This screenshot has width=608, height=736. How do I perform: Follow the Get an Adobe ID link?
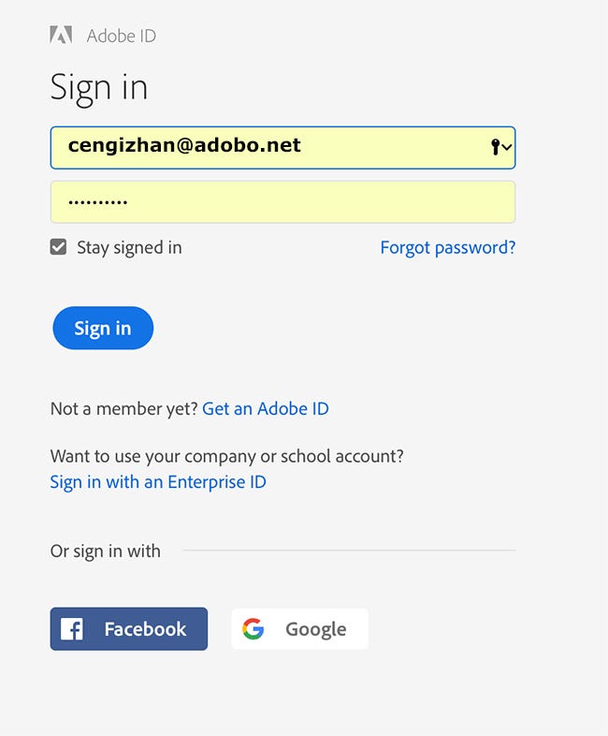pyautogui.click(x=266, y=408)
